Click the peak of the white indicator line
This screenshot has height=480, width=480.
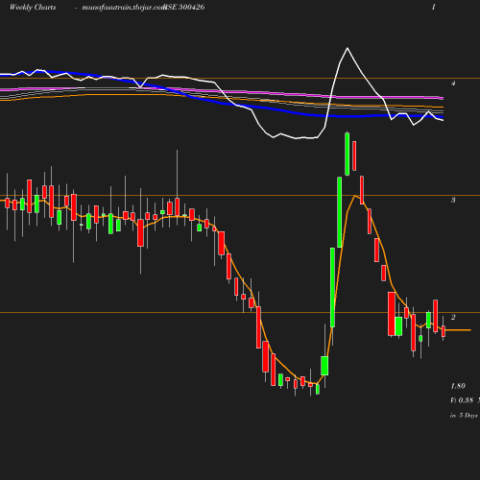click(348, 48)
